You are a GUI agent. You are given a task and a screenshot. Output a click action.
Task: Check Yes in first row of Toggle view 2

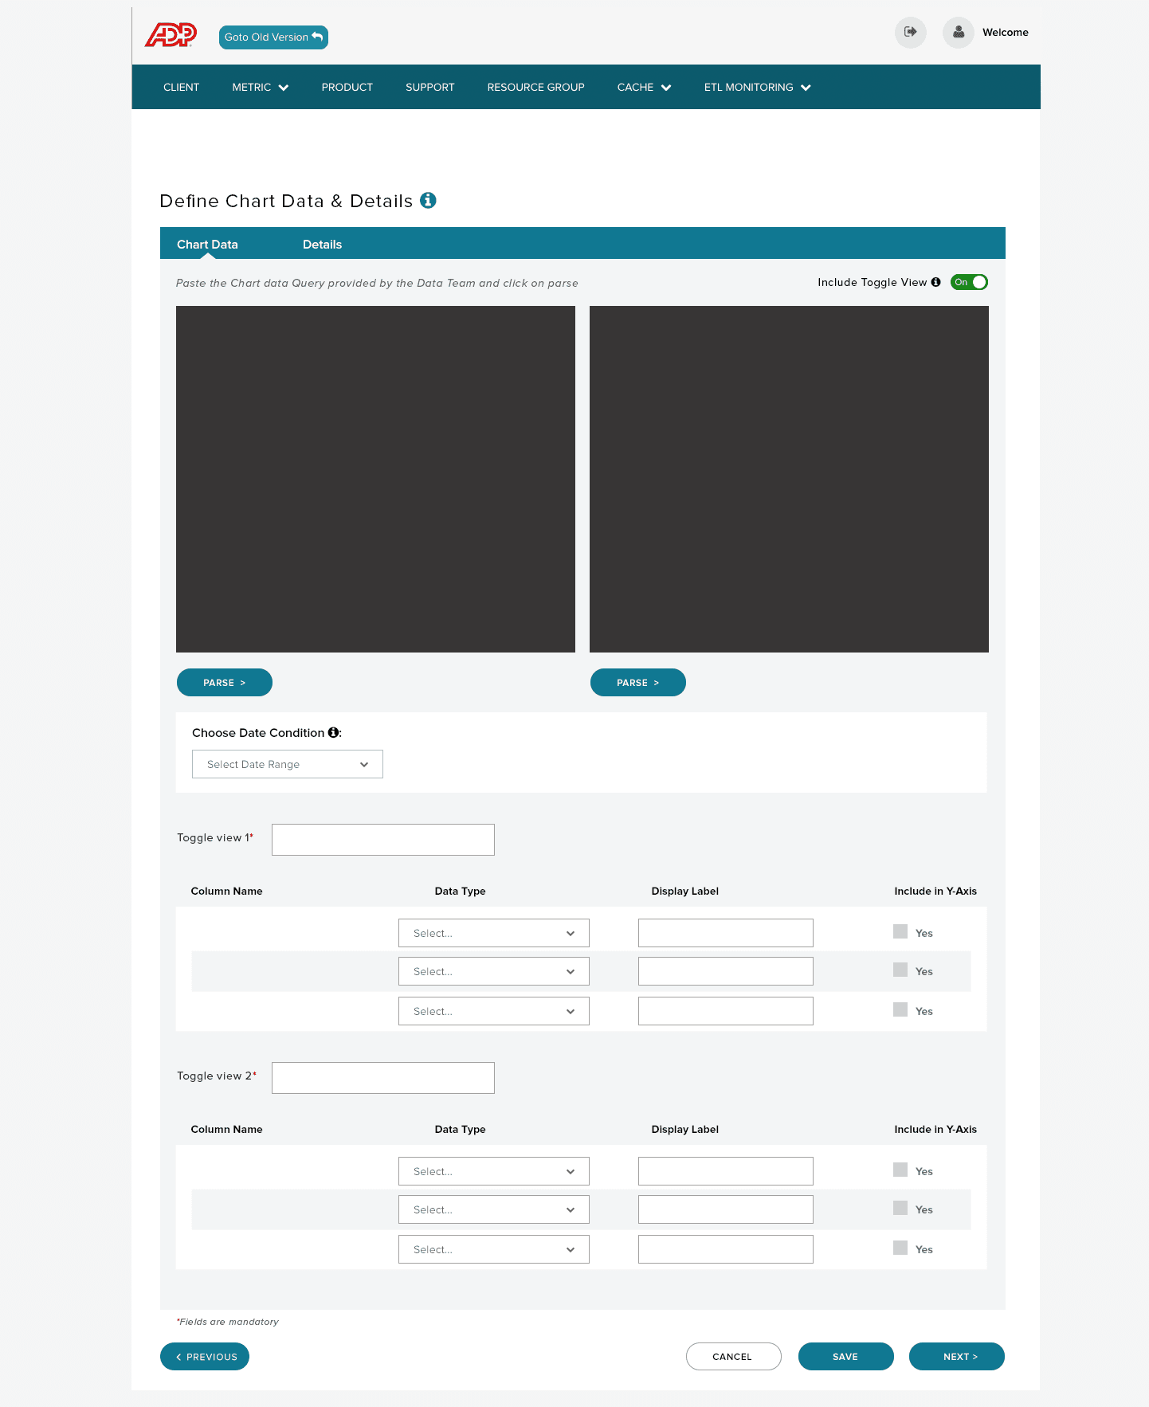(900, 1170)
